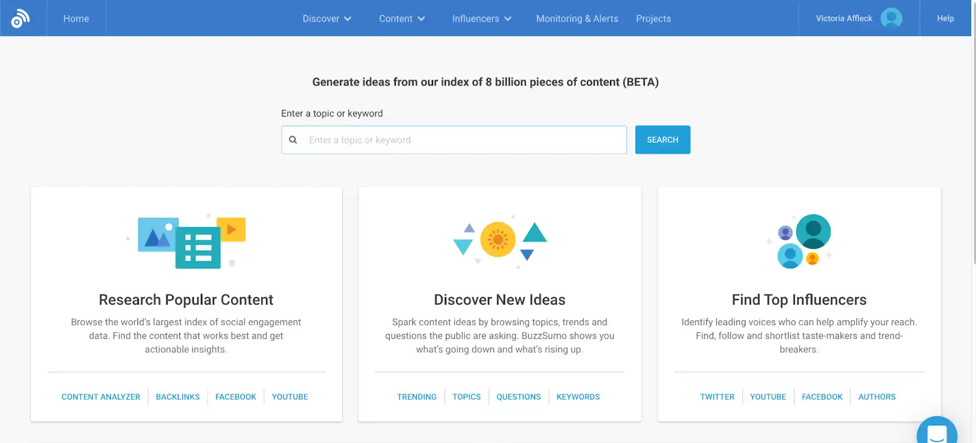Click the Find Top Influencers illustration

pos(799,241)
